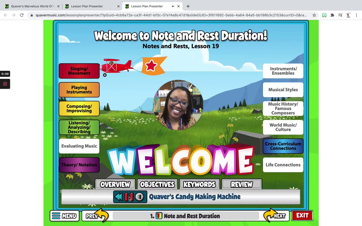Open the KEYWORDS tab
The width and height of the screenshot is (362, 226).
click(x=199, y=184)
